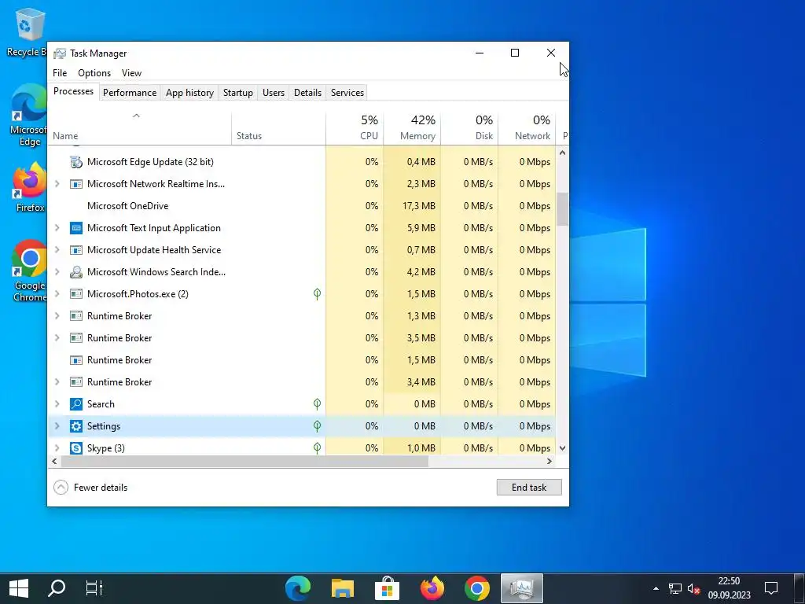Click the Settings gear process icon
805x604 pixels.
(x=76, y=426)
